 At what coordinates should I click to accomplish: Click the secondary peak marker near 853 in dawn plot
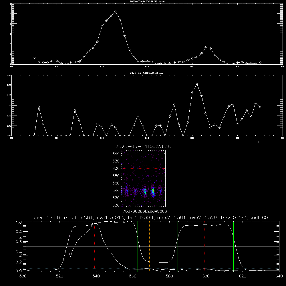[206, 47]
